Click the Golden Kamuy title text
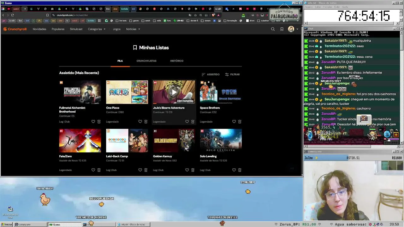Image resolution: width=404 pixels, height=227 pixels. pyautogui.click(x=163, y=156)
